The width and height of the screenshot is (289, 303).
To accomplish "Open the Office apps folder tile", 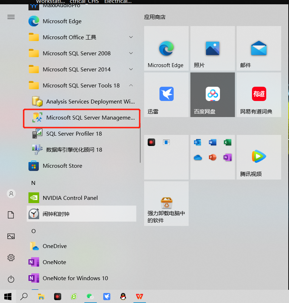I will tap(212, 157).
